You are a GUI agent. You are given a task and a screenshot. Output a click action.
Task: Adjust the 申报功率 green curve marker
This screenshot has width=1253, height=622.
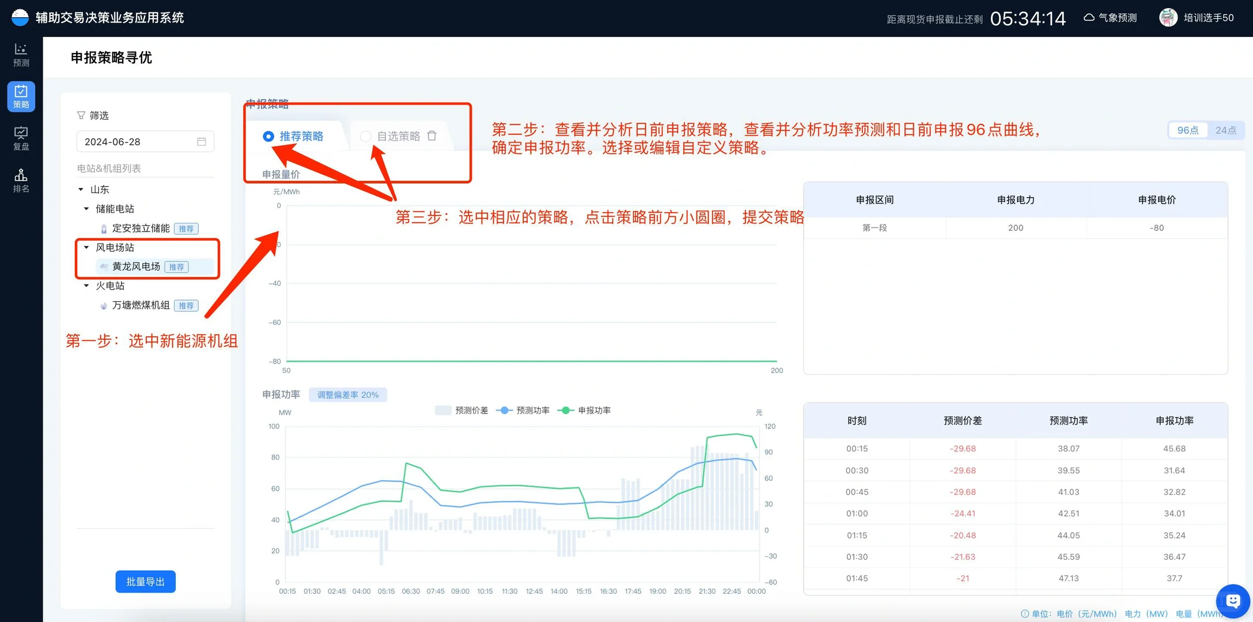566,410
